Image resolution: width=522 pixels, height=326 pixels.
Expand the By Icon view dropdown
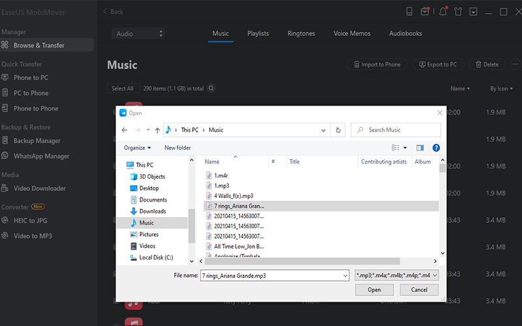pyautogui.click(x=501, y=89)
